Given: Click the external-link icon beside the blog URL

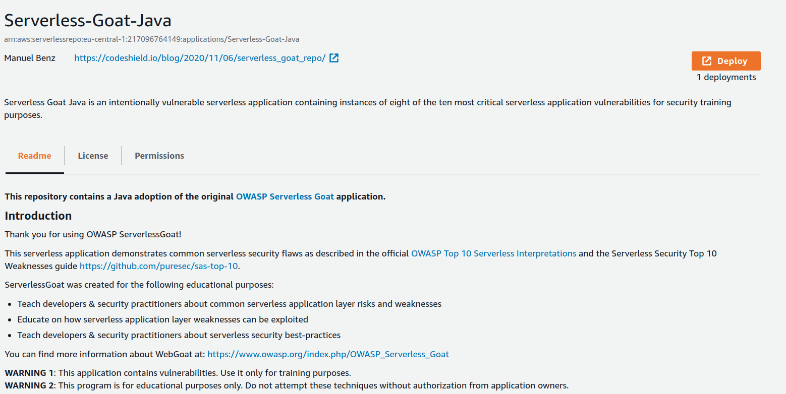Looking at the screenshot, I should pos(333,57).
